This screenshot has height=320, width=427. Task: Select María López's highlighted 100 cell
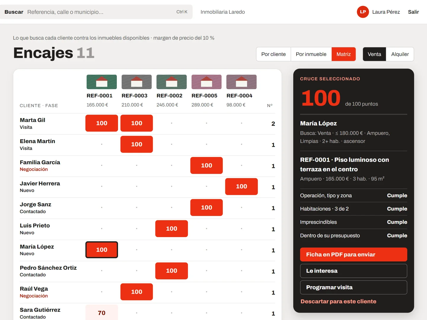[102, 250]
